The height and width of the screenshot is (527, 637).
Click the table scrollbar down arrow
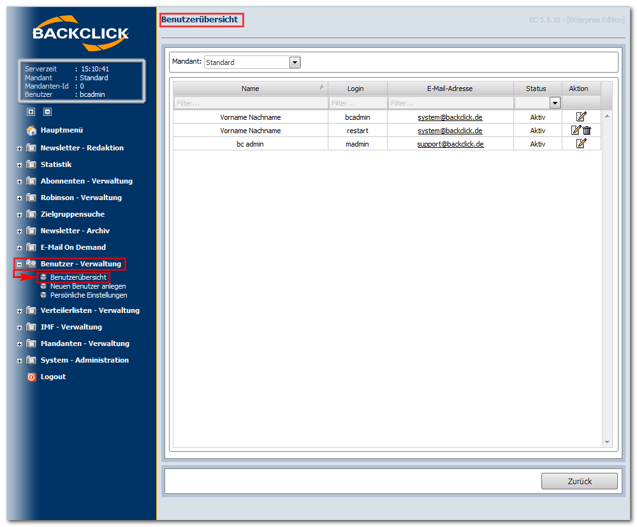(607, 442)
